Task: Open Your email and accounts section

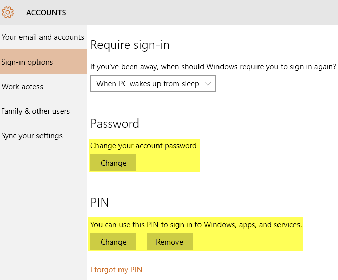Action: pos(43,37)
